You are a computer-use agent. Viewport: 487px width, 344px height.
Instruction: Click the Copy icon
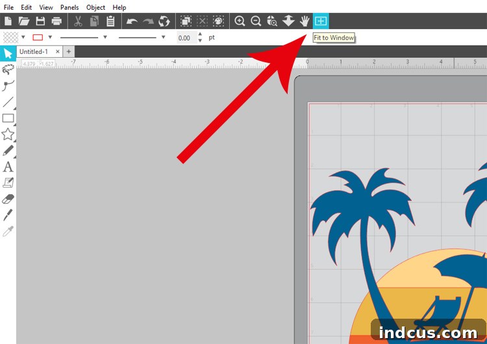94,21
